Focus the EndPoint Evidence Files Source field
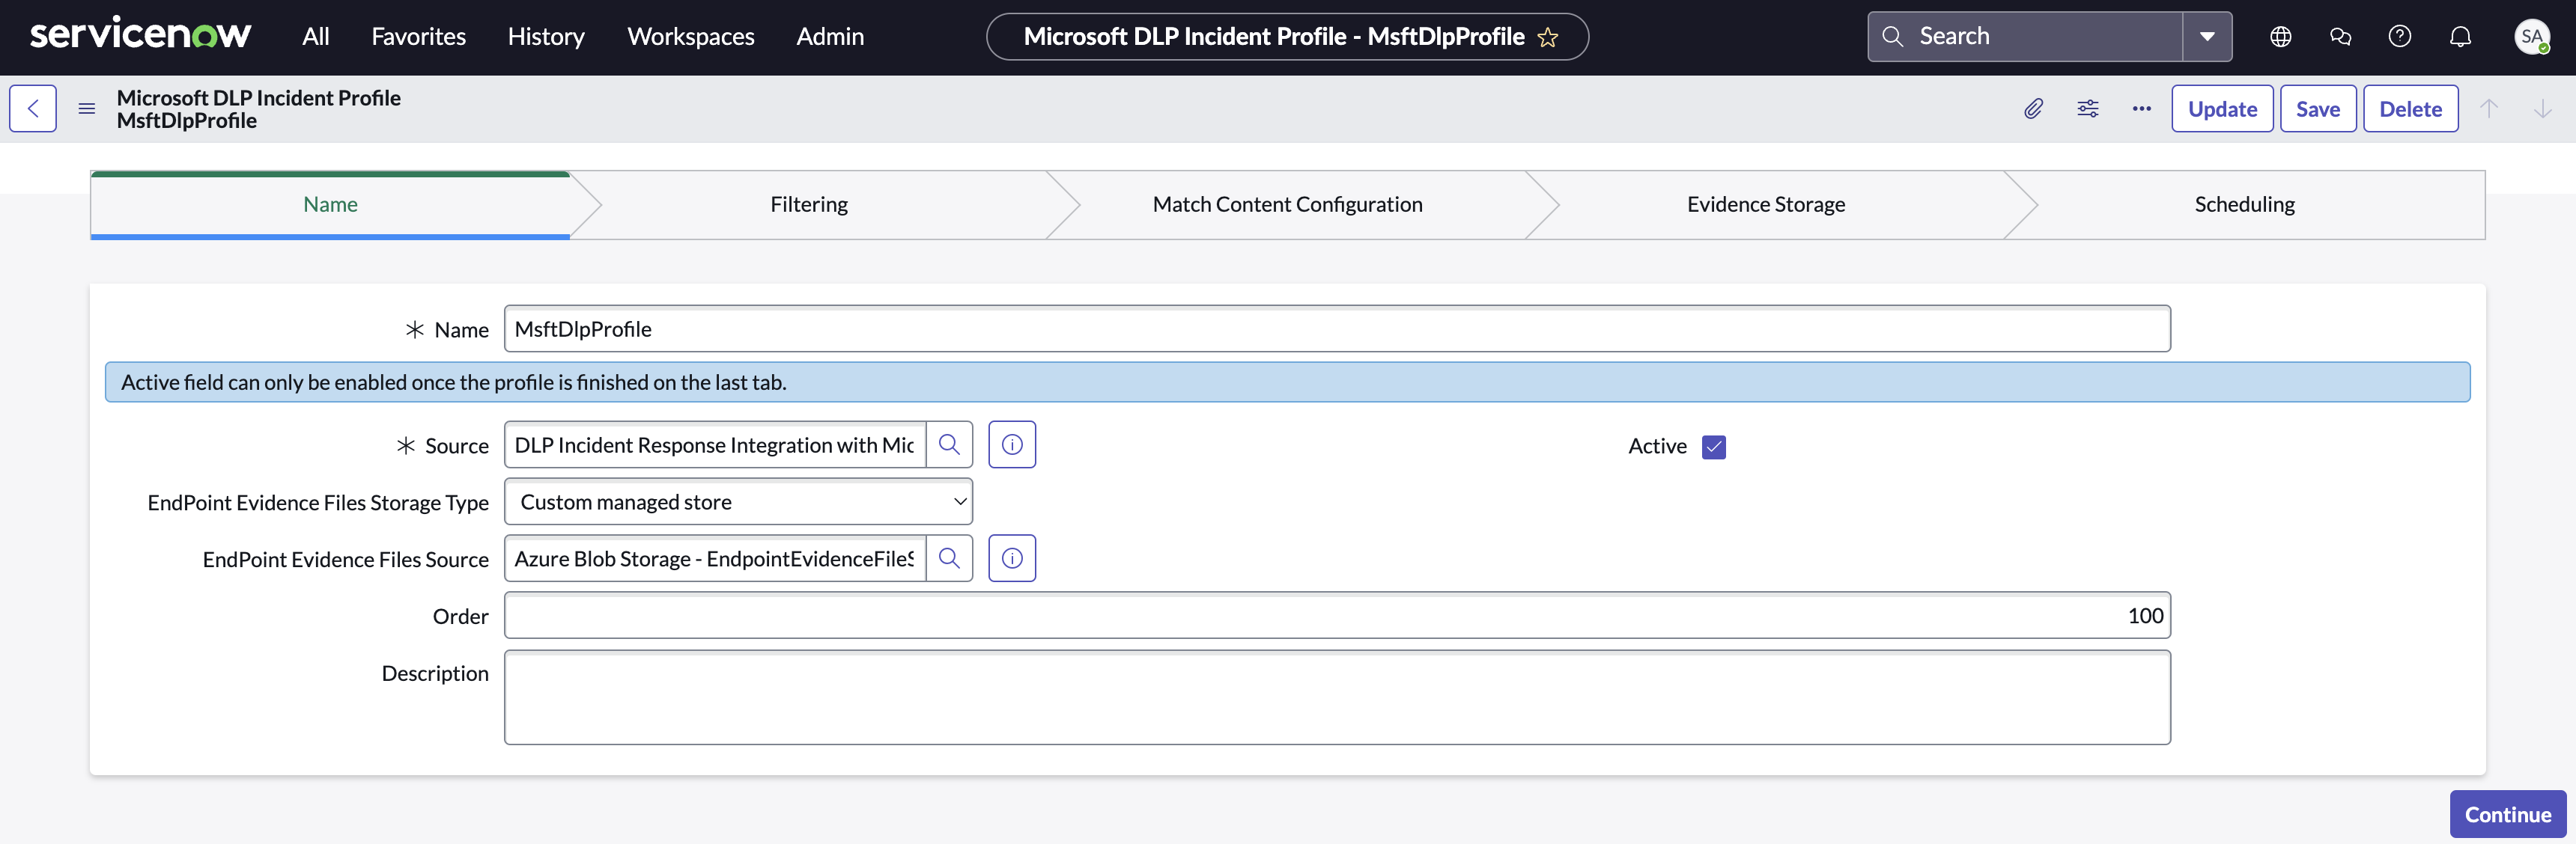The width and height of the screenshot is (2576, 844). 715,558
